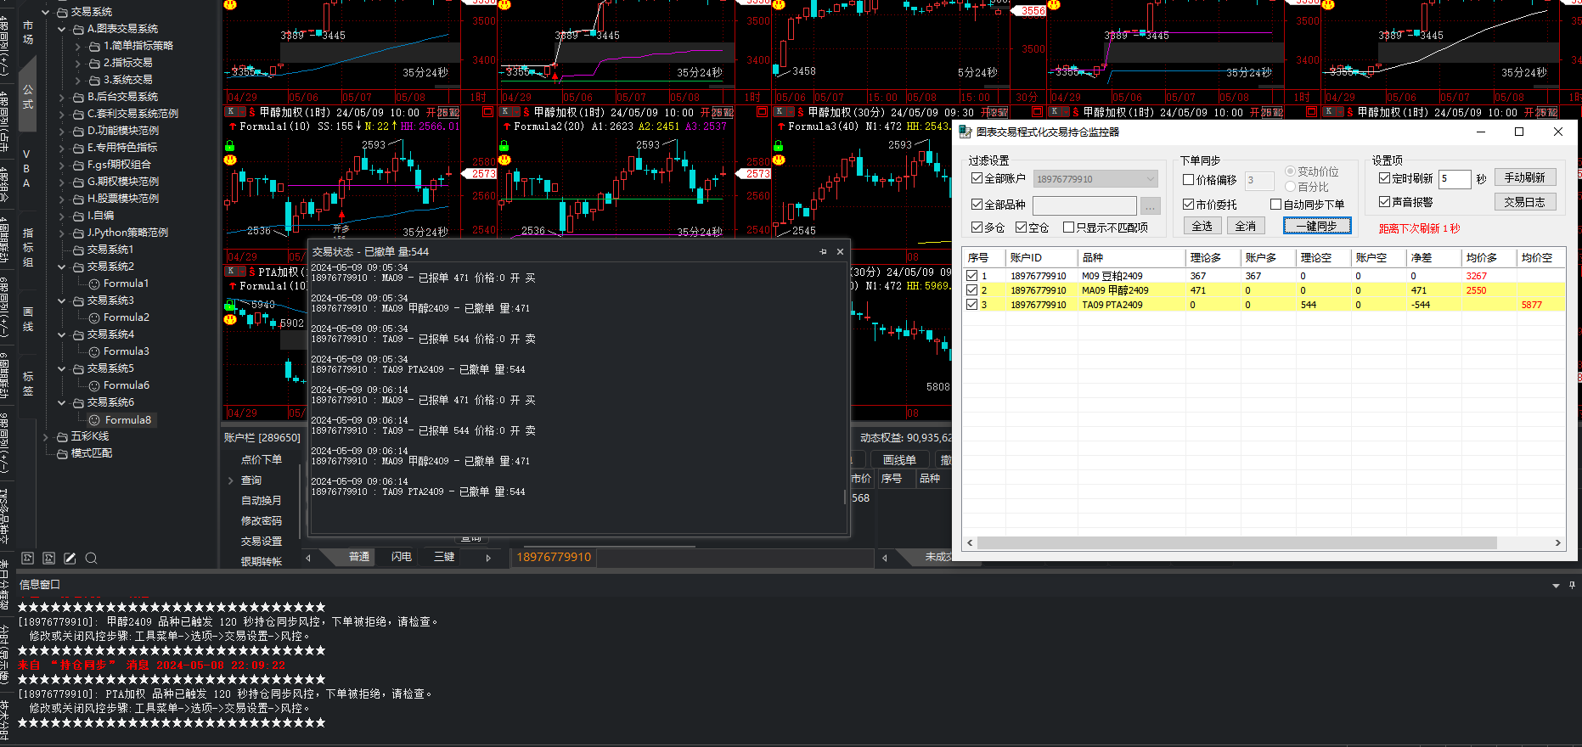Enable the 价格偏移 checkbox
The height and width of the screenshot is (747, 1582).
[1189, 180]
